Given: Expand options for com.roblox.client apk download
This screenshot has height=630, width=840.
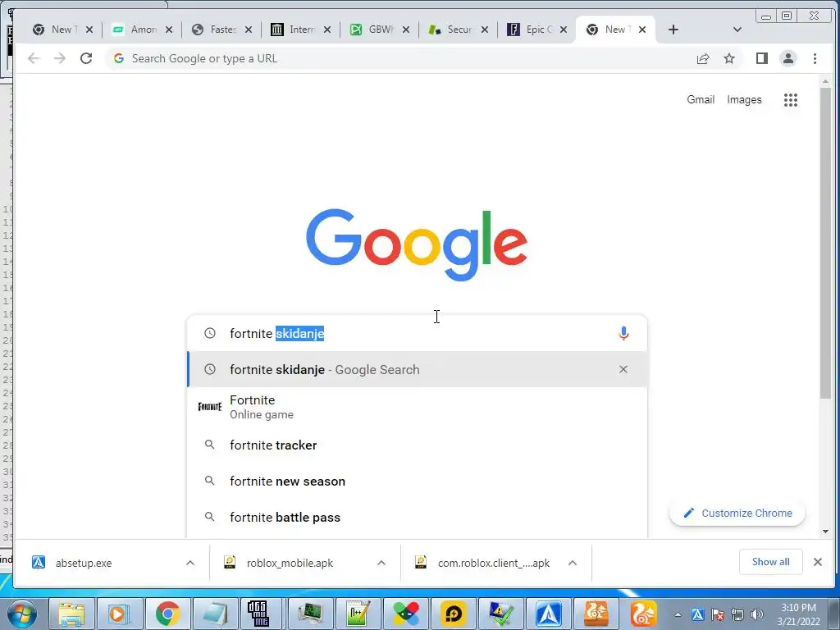Looking at the screenshot, I should coord(572,563).
